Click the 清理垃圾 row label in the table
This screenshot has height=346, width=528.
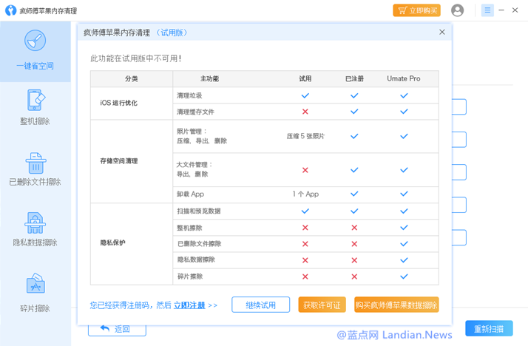(x=189, y=95)
